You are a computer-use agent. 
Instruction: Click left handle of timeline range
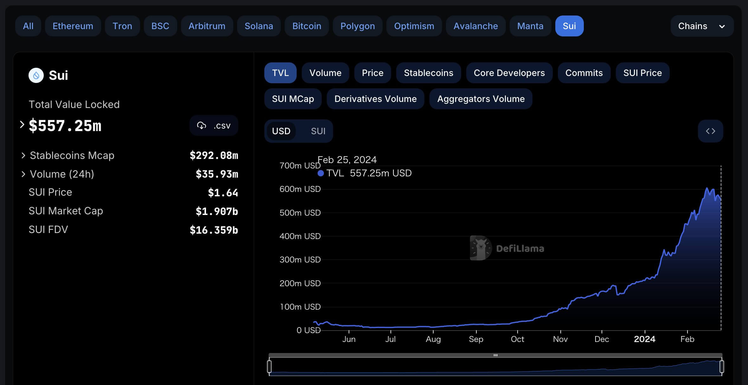click(269, 366)
